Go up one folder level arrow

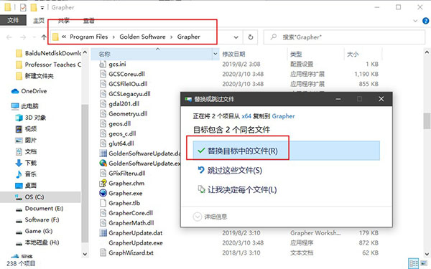43,37
